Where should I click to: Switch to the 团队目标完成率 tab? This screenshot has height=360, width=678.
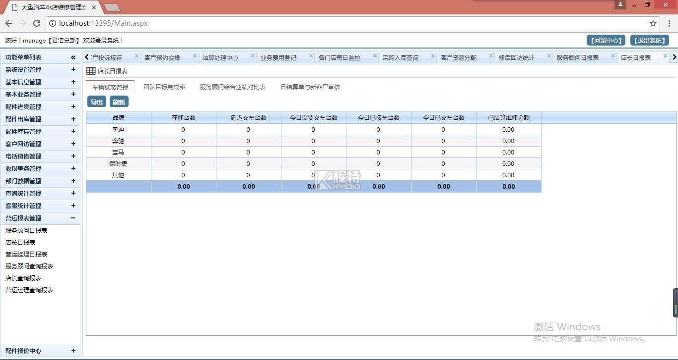164,87
